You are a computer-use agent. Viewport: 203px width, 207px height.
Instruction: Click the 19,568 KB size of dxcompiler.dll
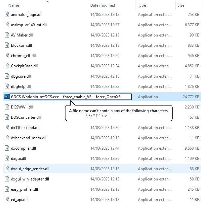[191, 148]
